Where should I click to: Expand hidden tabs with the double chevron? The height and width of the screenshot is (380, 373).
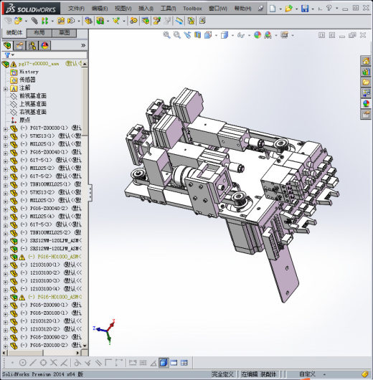coord(83,46)
